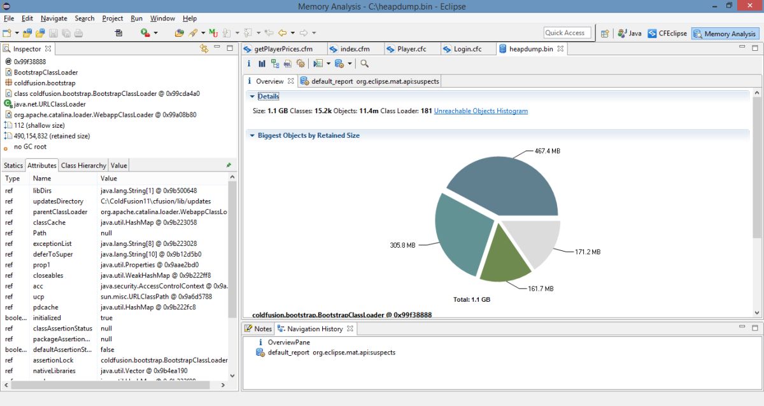Click the Open Perspective icon

605,34
